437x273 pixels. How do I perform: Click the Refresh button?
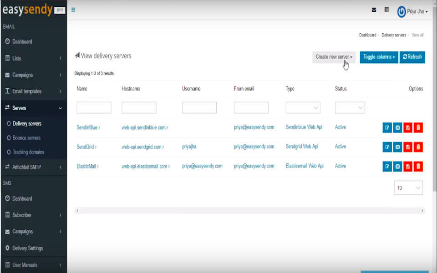pos(412,57)
